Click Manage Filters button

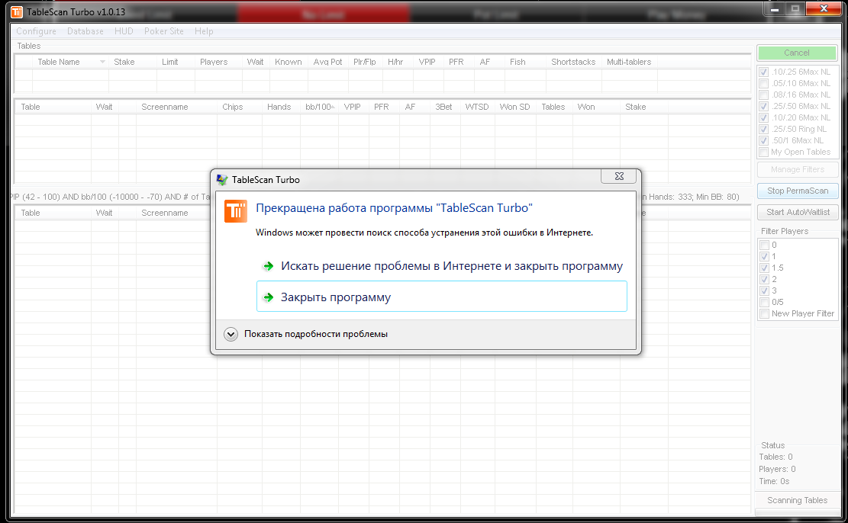coord(798,170)
